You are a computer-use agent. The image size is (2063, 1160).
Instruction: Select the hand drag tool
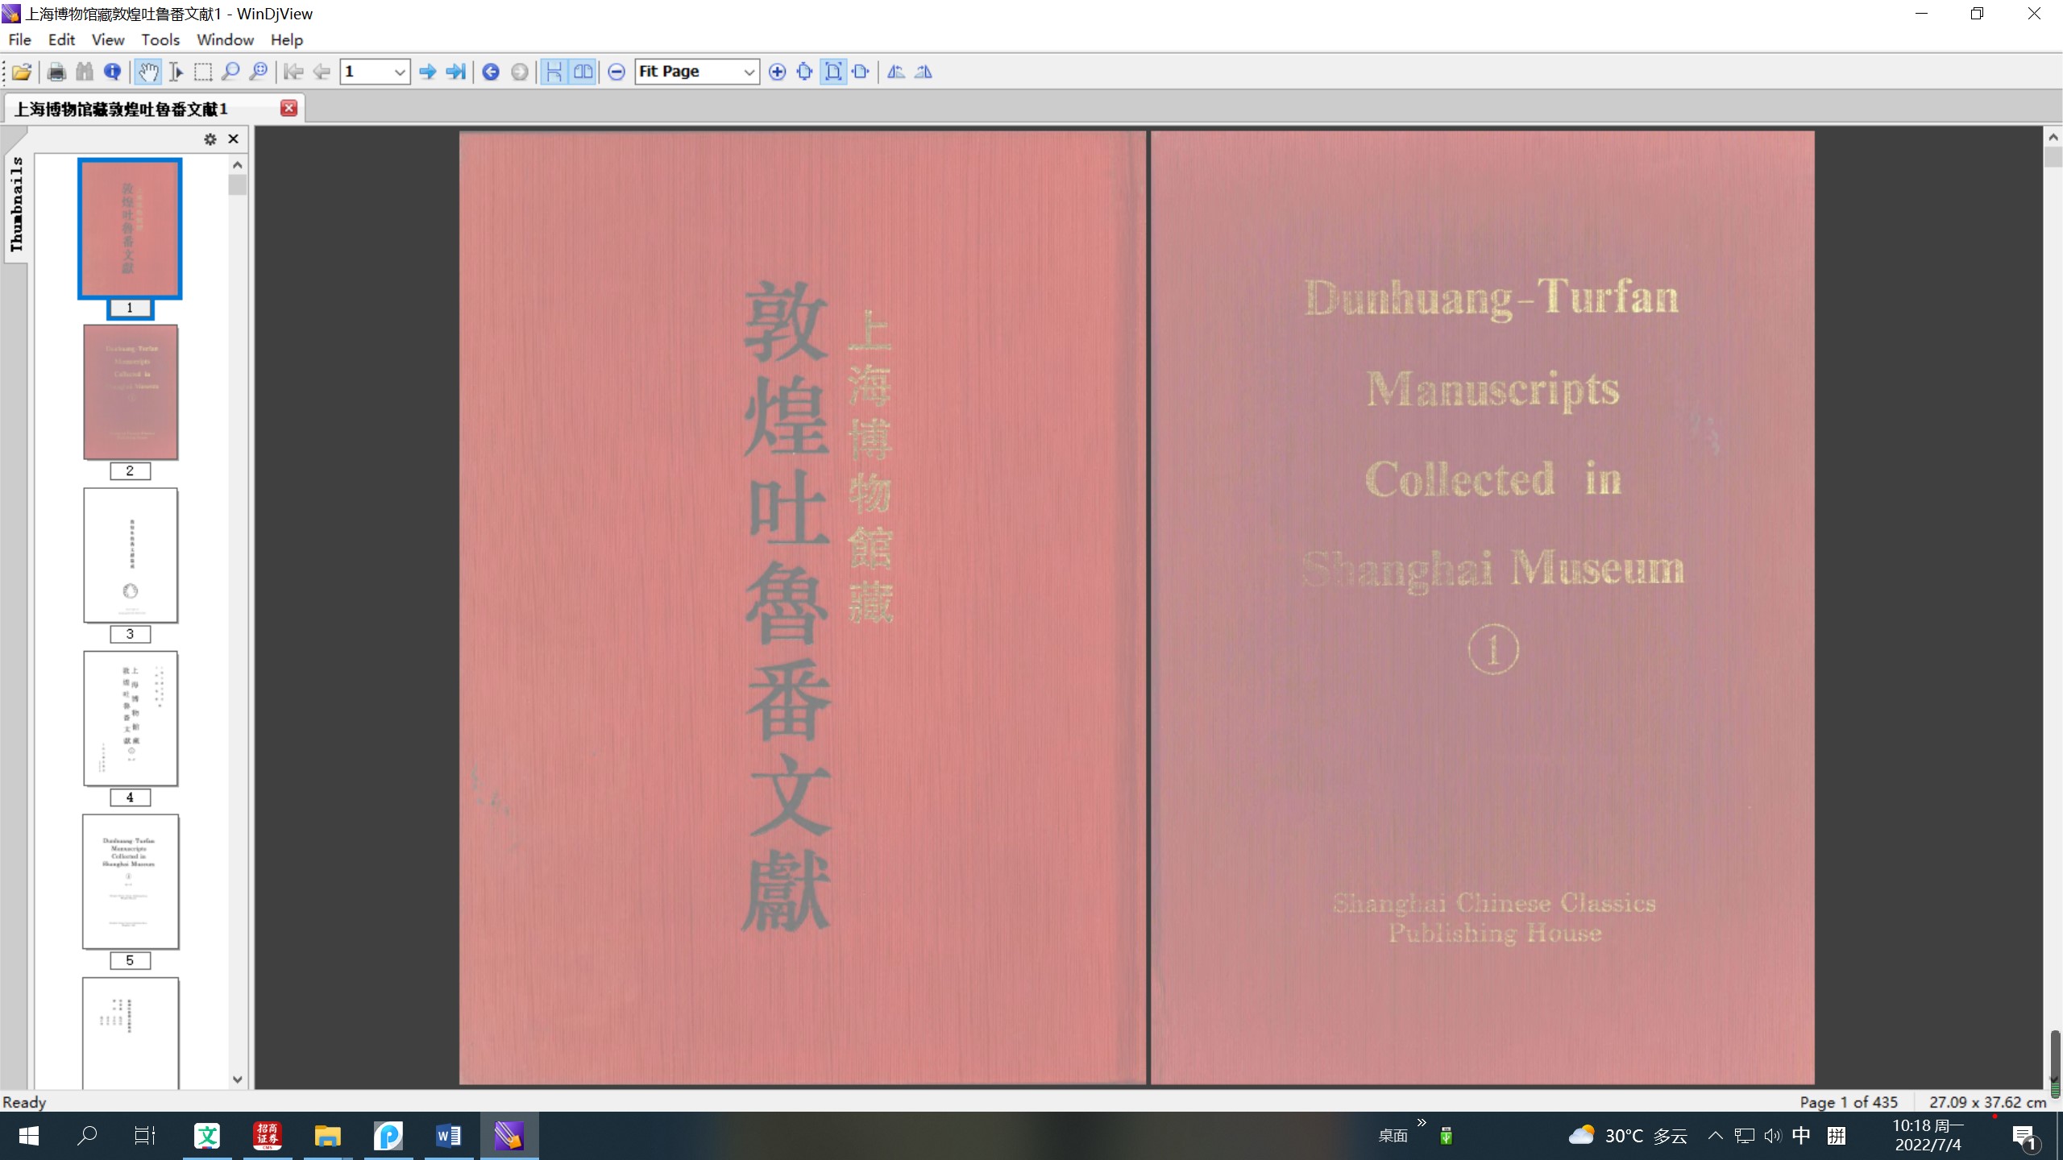147,72
